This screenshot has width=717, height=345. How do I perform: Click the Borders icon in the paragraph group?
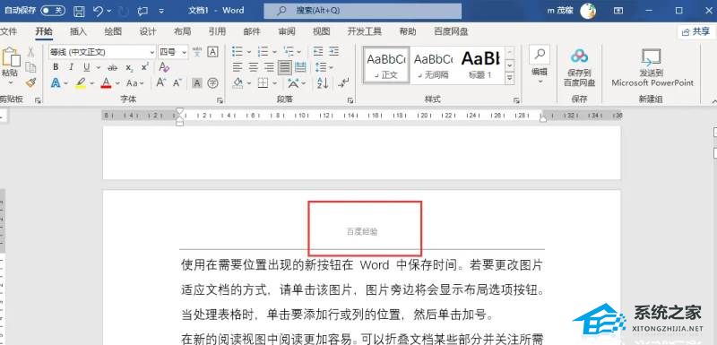(263, 82)
